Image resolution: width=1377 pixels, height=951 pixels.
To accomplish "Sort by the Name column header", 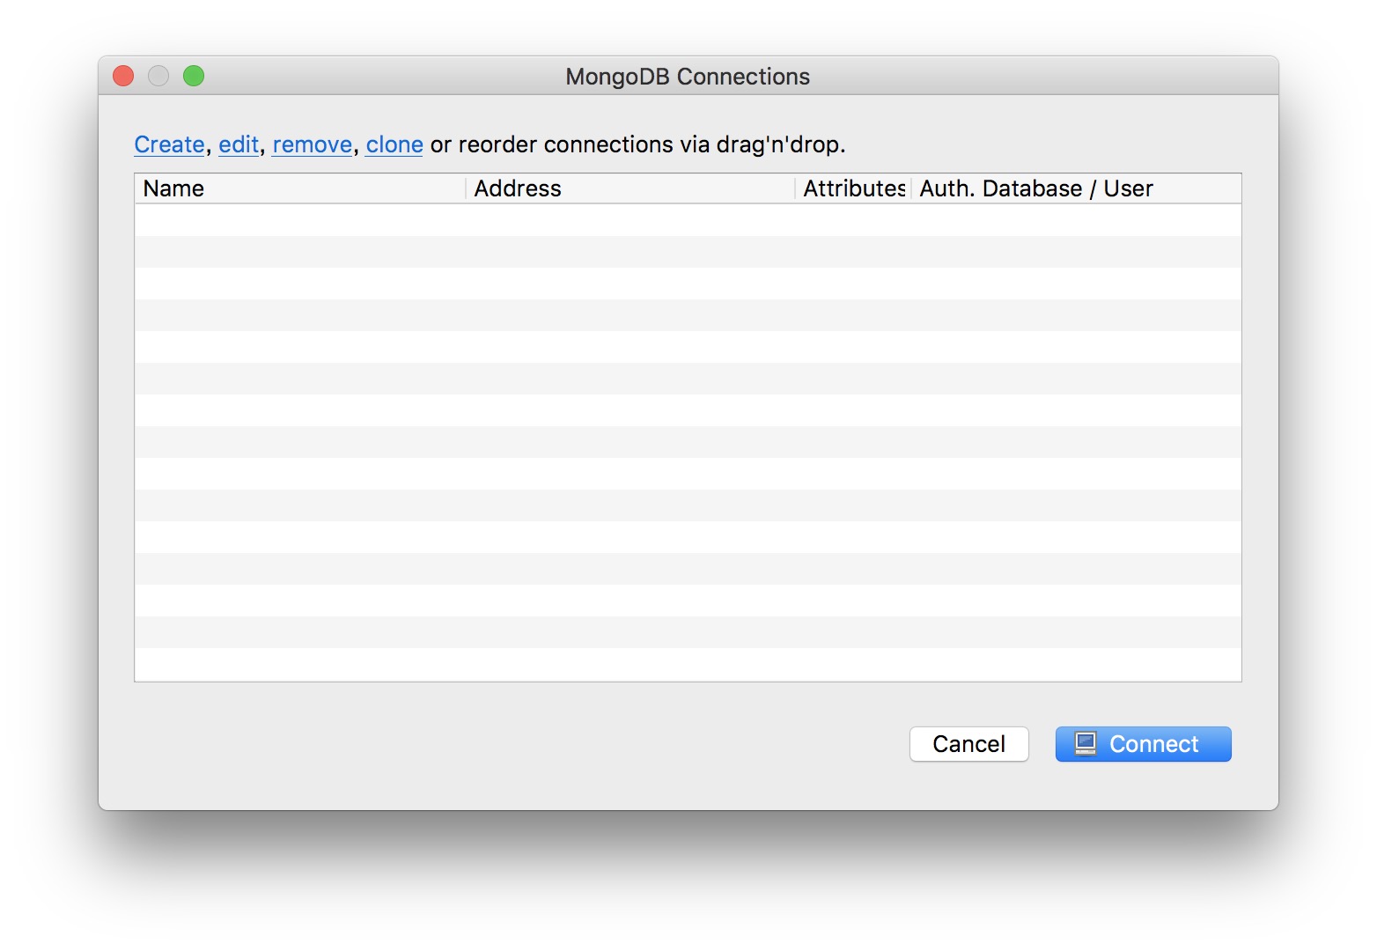I will [x=300, y=188].
